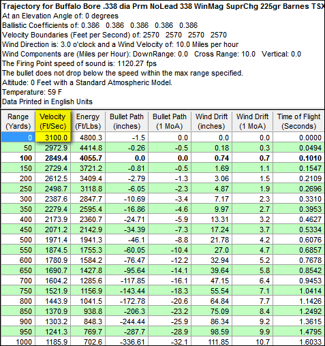This screenshot has width=325, height=346.
Task: Select wind drift 21.78 inches cell
Action: [x=211, y=240]
